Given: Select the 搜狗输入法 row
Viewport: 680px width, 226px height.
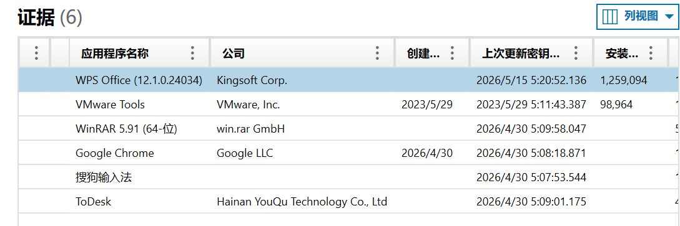Looking at the screenshot, I should [348, 177].
